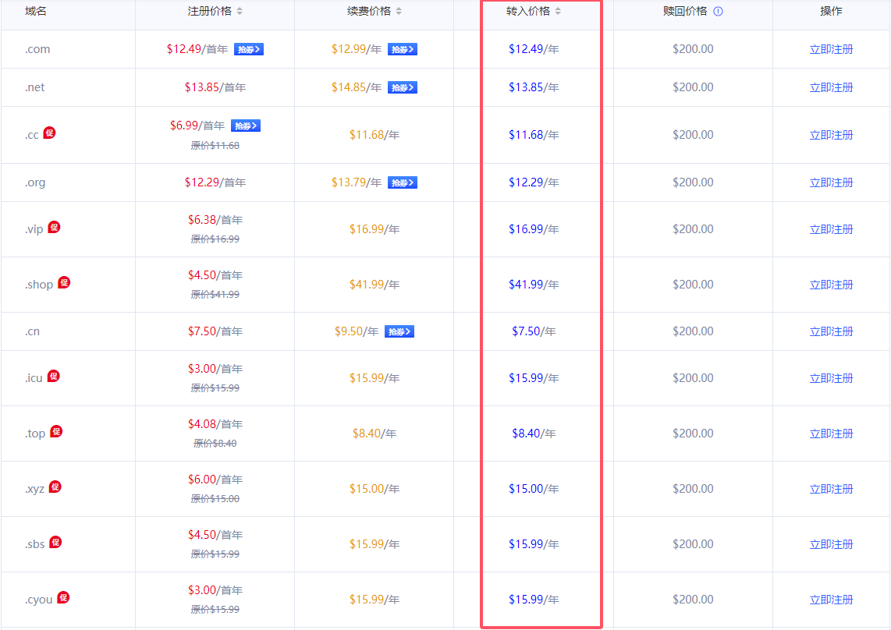The image size is (891, 630).
Task: Sort by 注册价格 using its sort arrows
Action: 240,12
